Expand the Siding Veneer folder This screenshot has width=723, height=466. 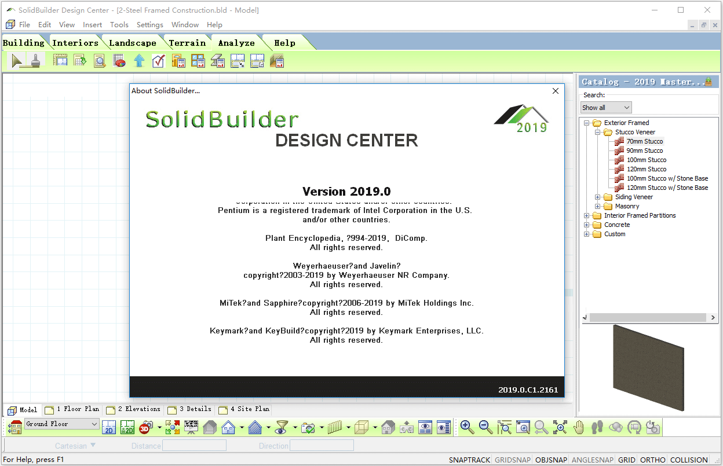click(598, 197)
